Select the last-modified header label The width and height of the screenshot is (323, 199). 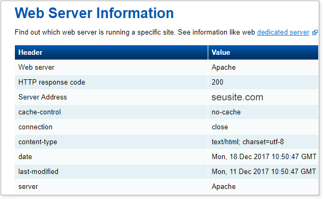(x=38, y=171)
